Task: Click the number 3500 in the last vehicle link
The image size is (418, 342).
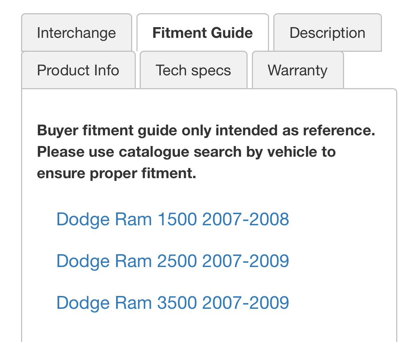Action: coord(177,302)
